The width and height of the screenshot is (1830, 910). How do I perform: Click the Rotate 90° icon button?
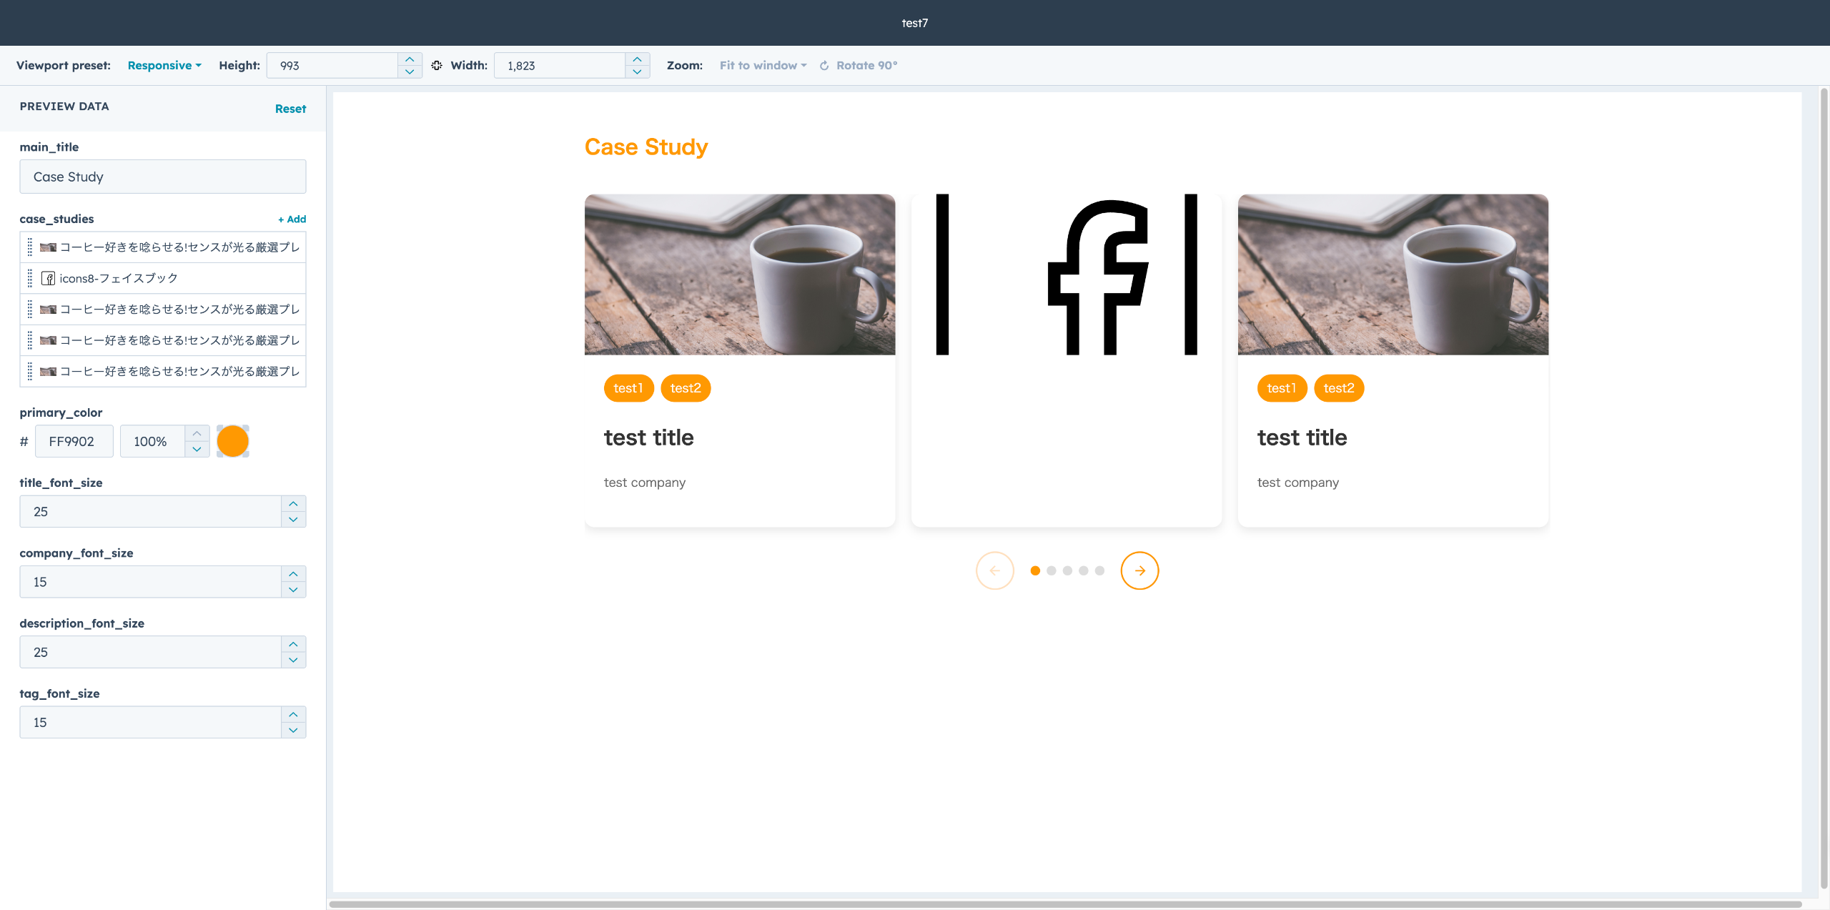(824, 65)
